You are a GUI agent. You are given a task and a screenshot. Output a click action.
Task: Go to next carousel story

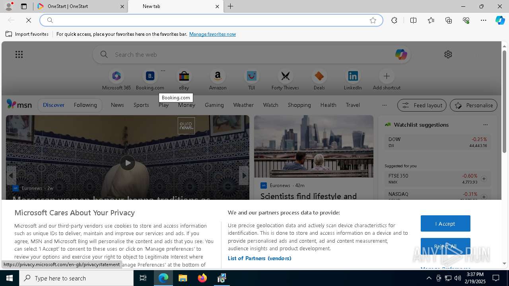pyautogui.click(x=244, y=176)
